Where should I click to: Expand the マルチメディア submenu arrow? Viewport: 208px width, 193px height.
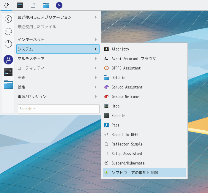pos(96,58)
